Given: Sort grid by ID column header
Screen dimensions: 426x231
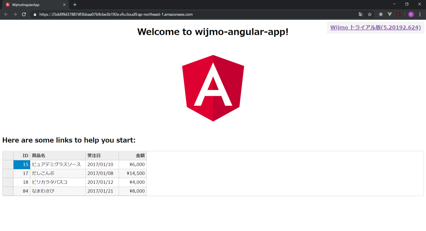Looking at the screenshot, I should (22, 155).
